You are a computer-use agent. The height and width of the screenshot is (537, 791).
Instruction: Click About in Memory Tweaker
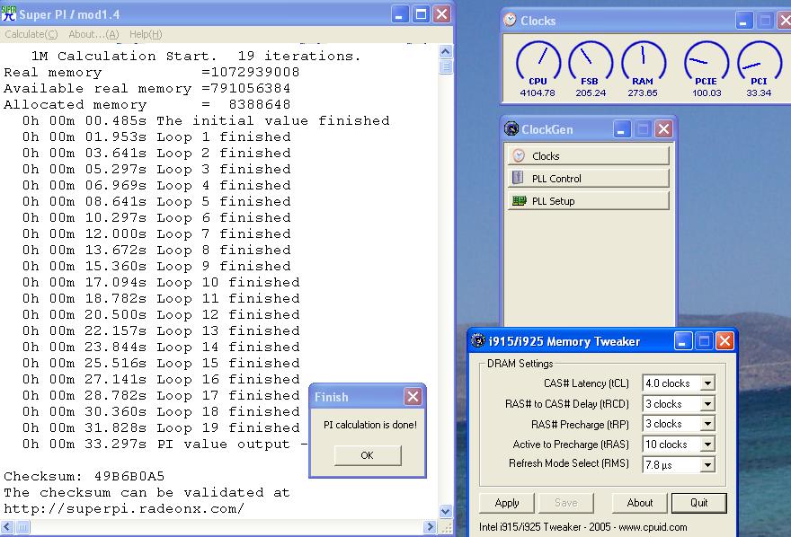[x=640, y=503]
